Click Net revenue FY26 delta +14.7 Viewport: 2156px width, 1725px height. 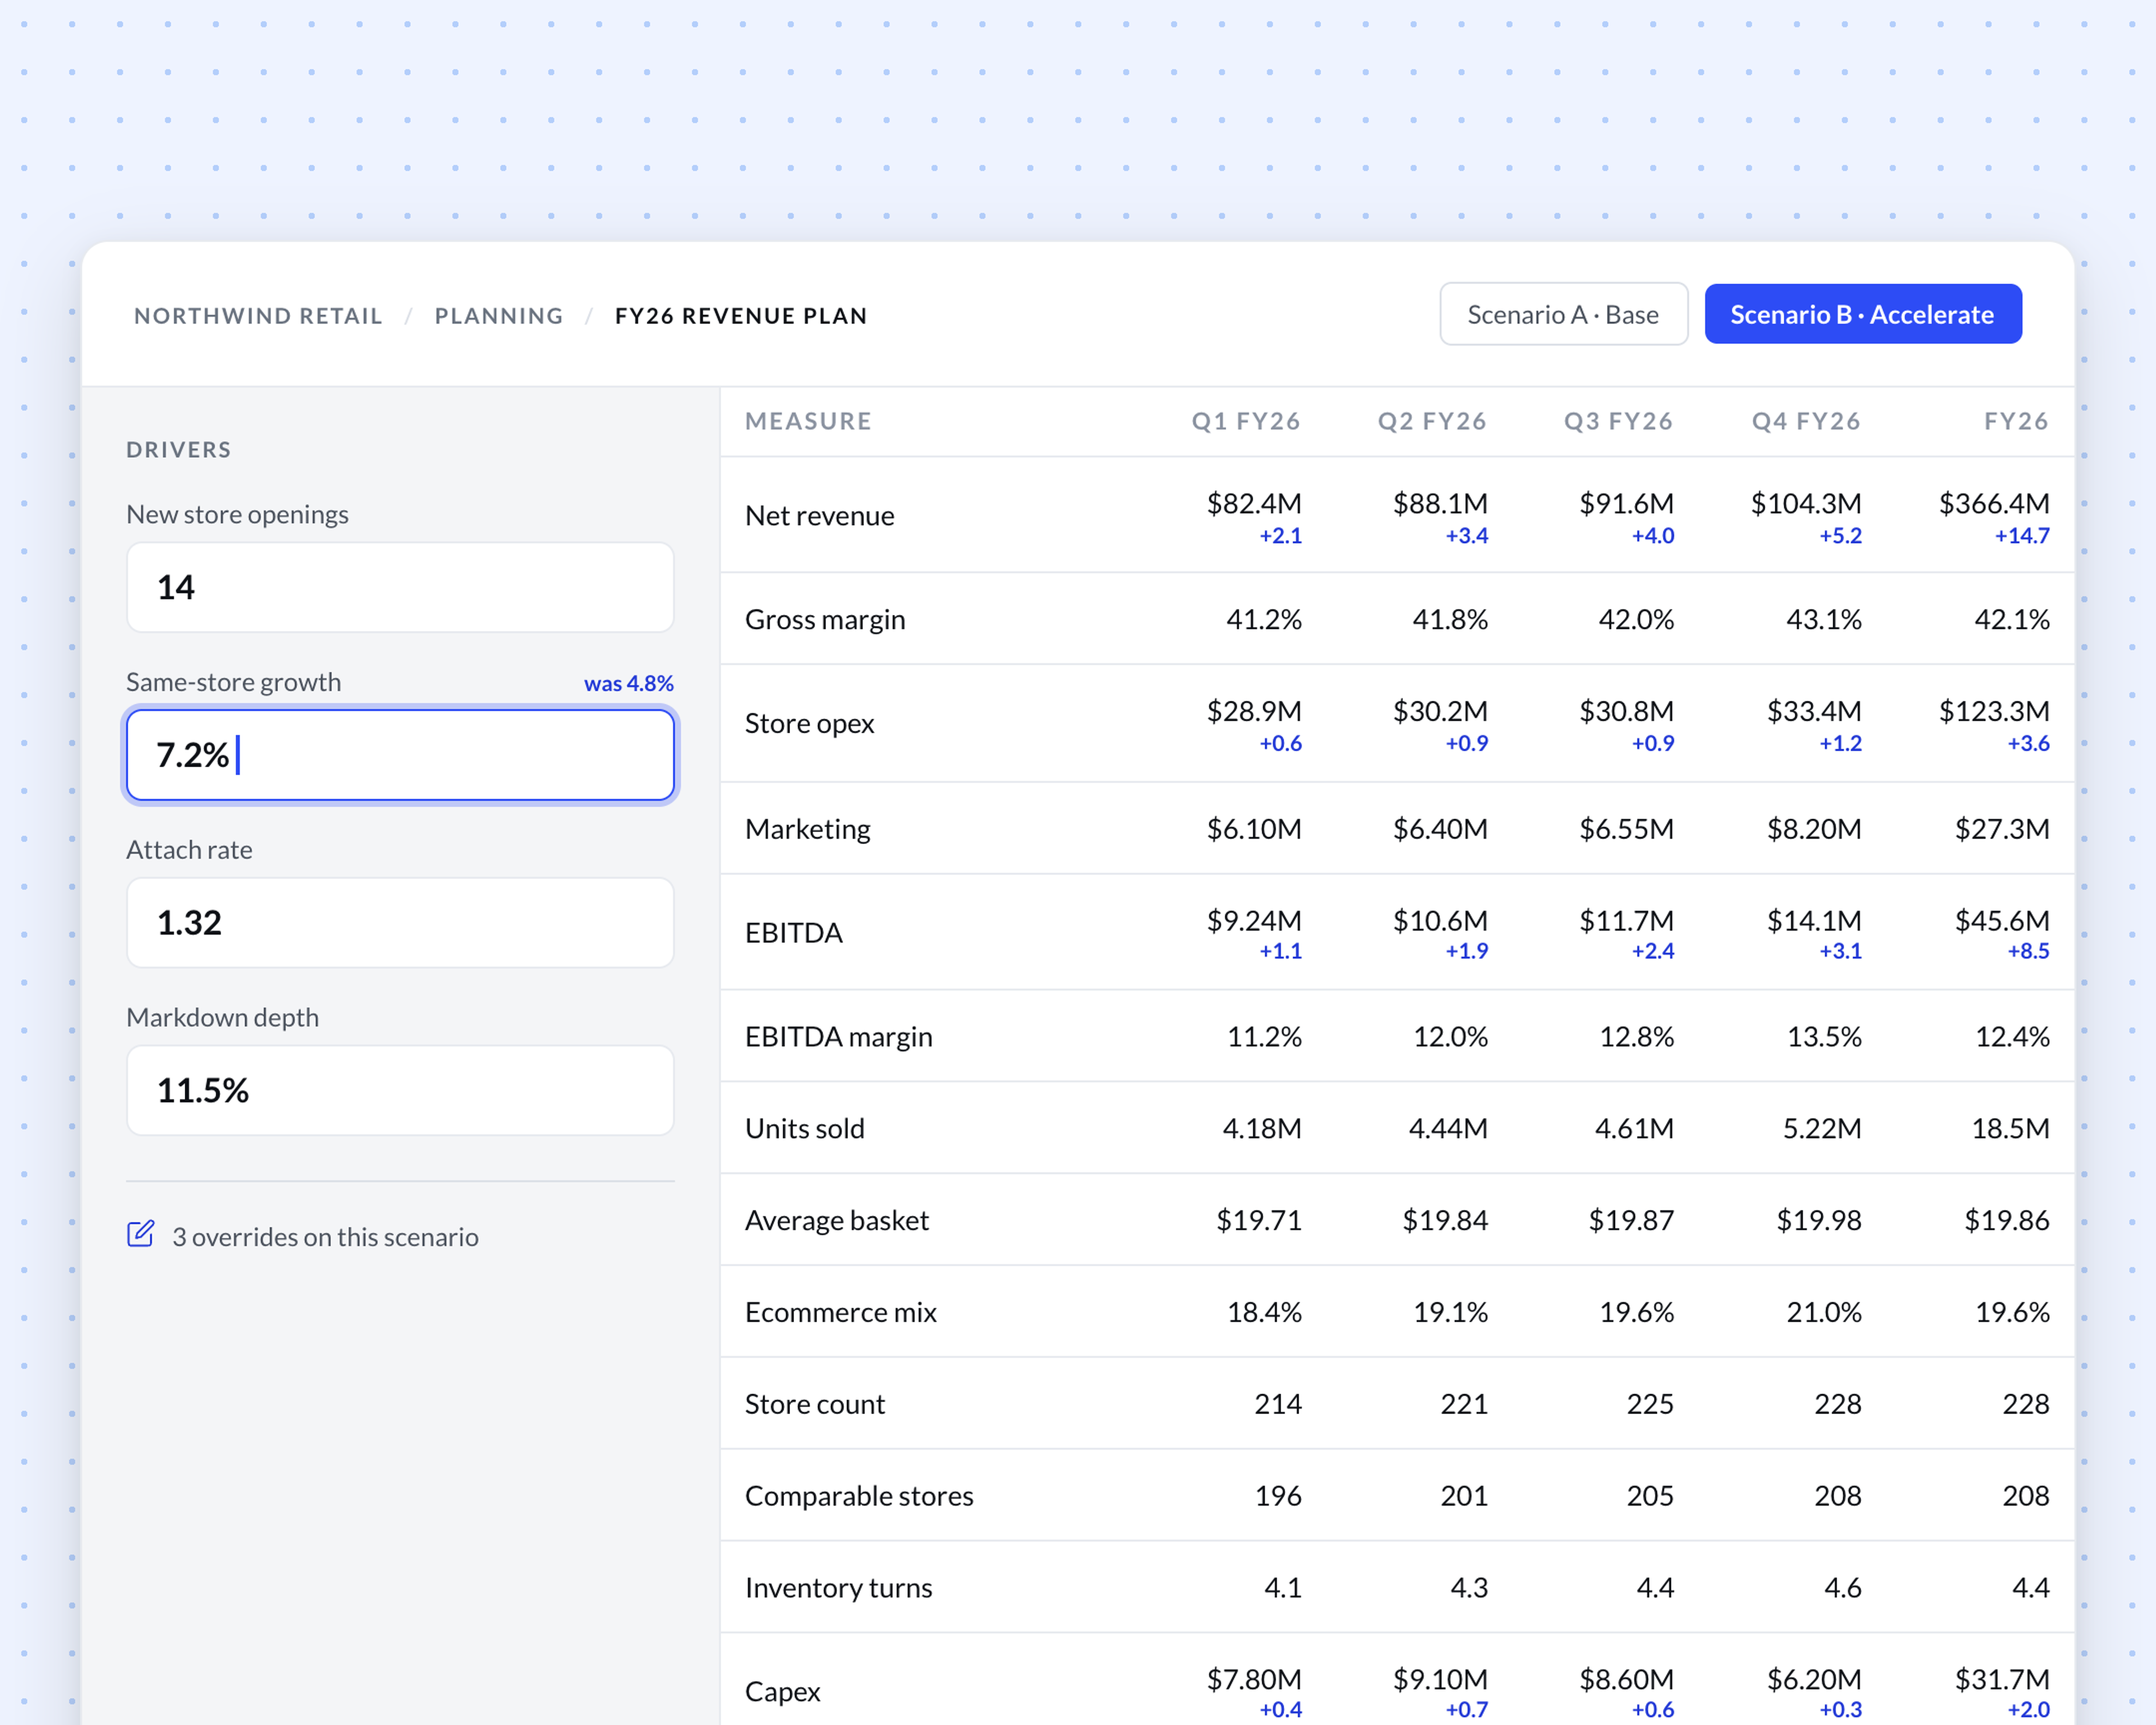2022,536
